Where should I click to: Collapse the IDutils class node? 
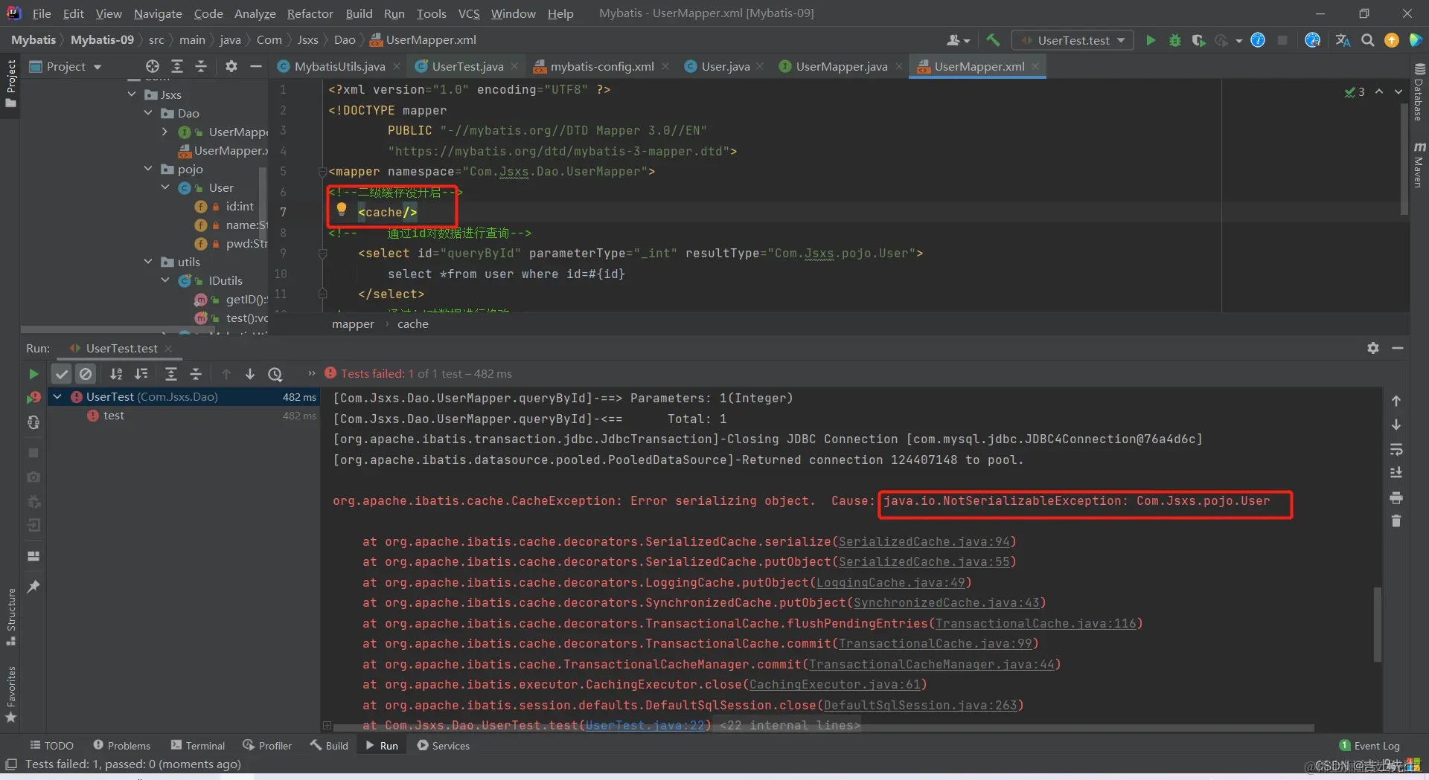coord(165,280)
